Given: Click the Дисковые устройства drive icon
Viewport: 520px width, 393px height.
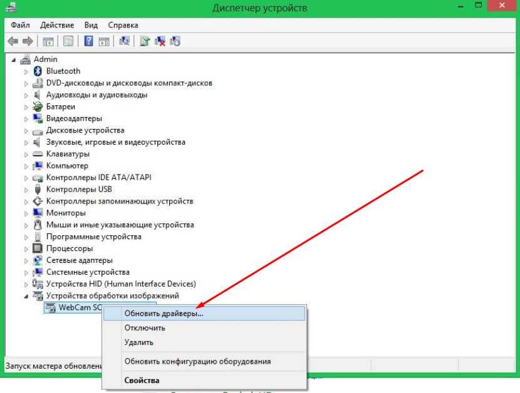Looking at the screenshot, I should tap(38, 131).
